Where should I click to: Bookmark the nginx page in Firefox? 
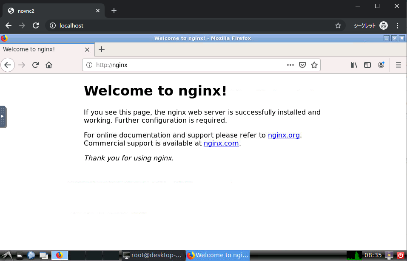pyautogui.click(x=314, y=65)
